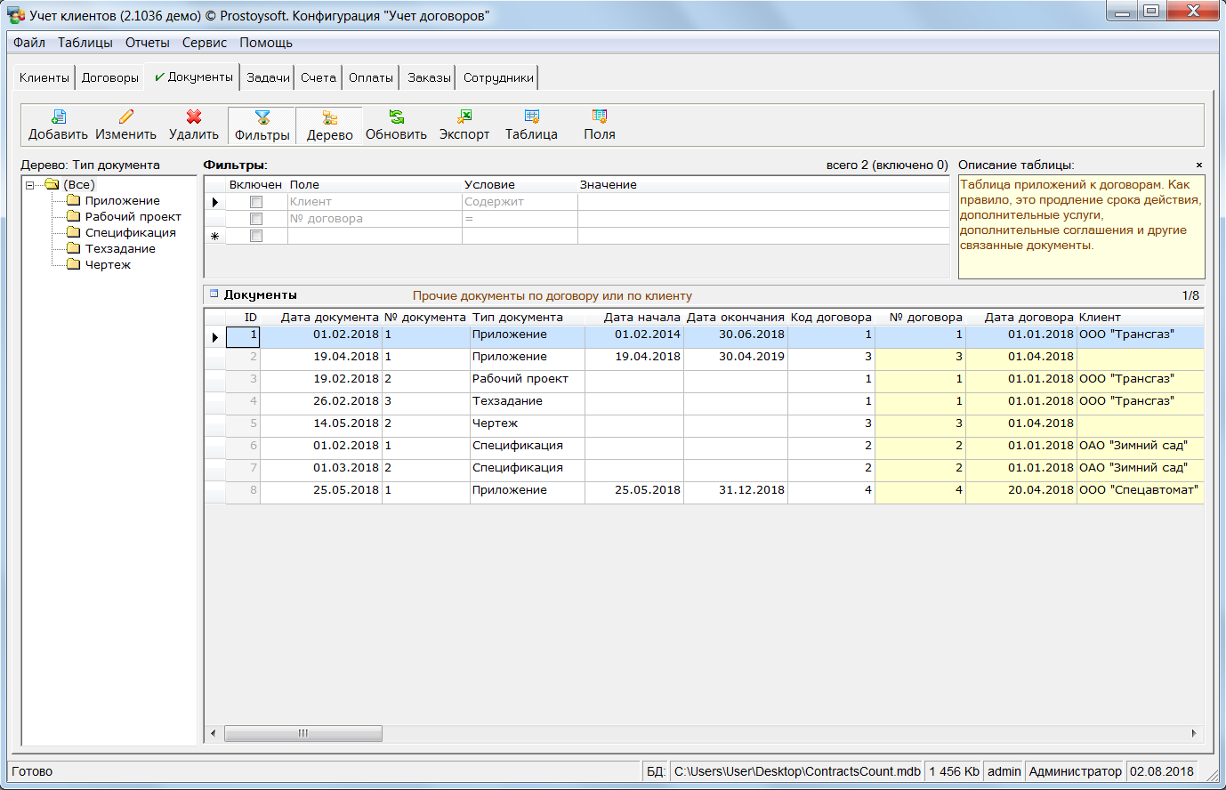Image resolution: width=1226 pixels, height=790 pixels.
Task: Enable the № договора filter checkbox
Action: click(256, 219)
